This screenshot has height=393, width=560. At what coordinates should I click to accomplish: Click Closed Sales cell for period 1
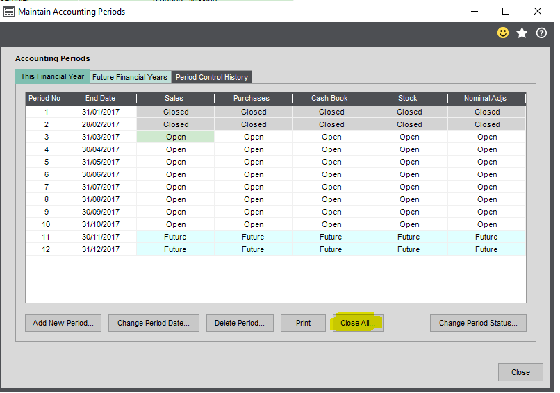[x=175, y=112]
